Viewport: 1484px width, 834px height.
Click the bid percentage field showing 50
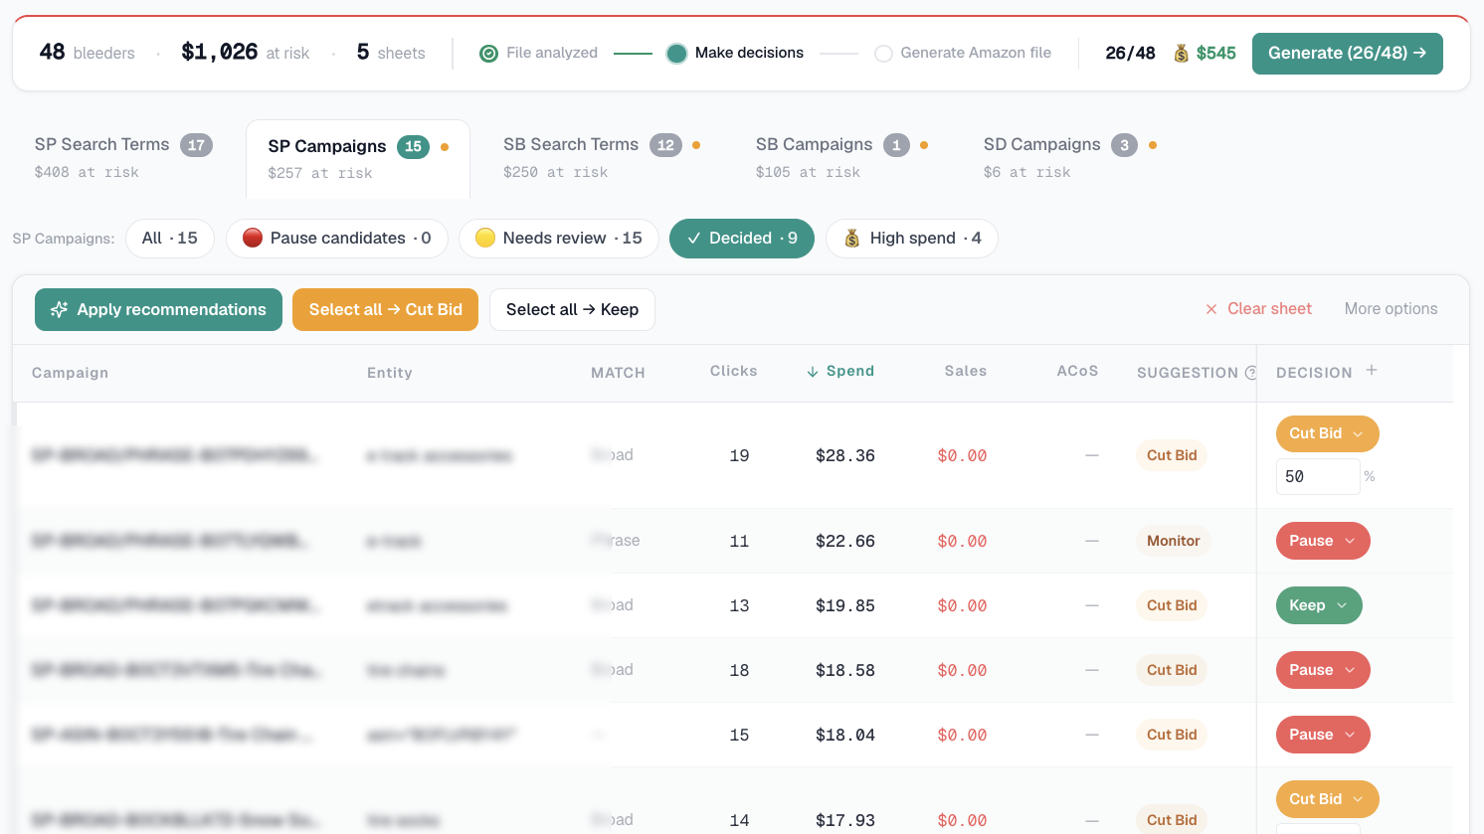(1317, 477)
